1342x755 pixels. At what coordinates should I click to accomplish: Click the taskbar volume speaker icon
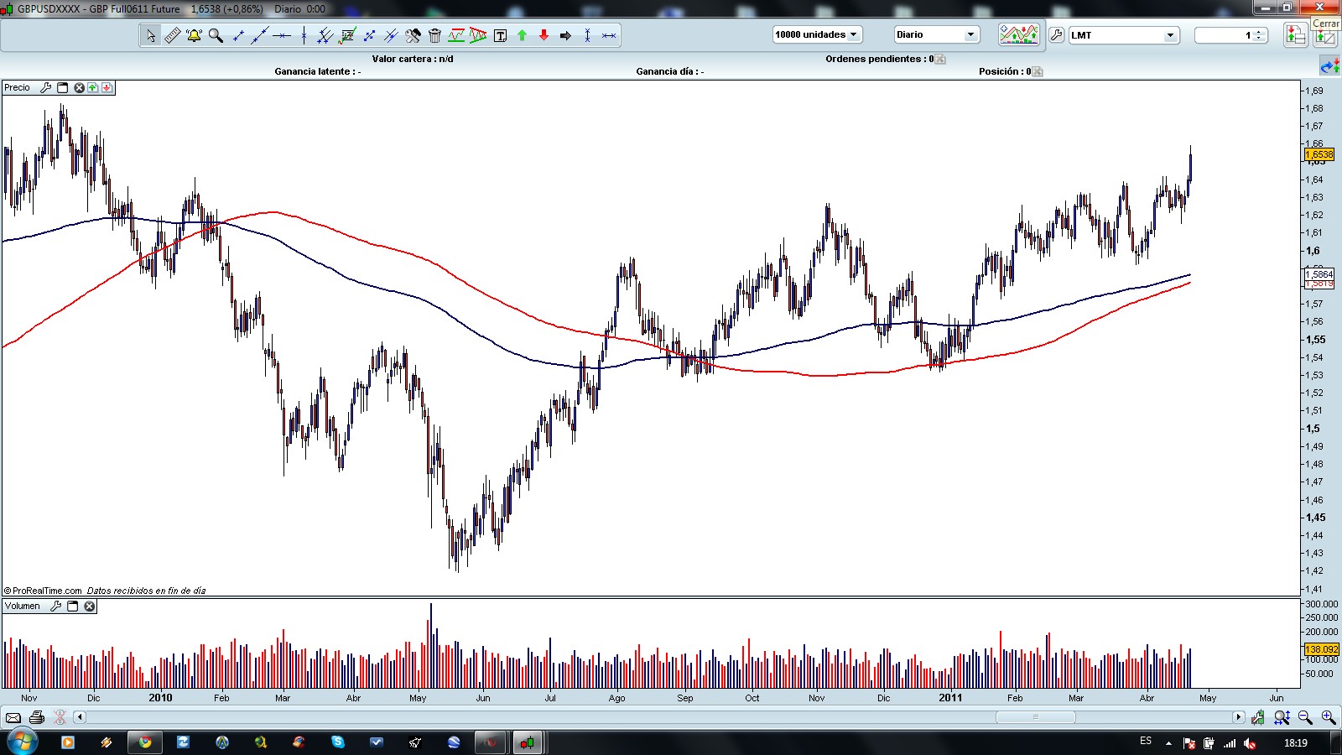(x=1250, y=742)
